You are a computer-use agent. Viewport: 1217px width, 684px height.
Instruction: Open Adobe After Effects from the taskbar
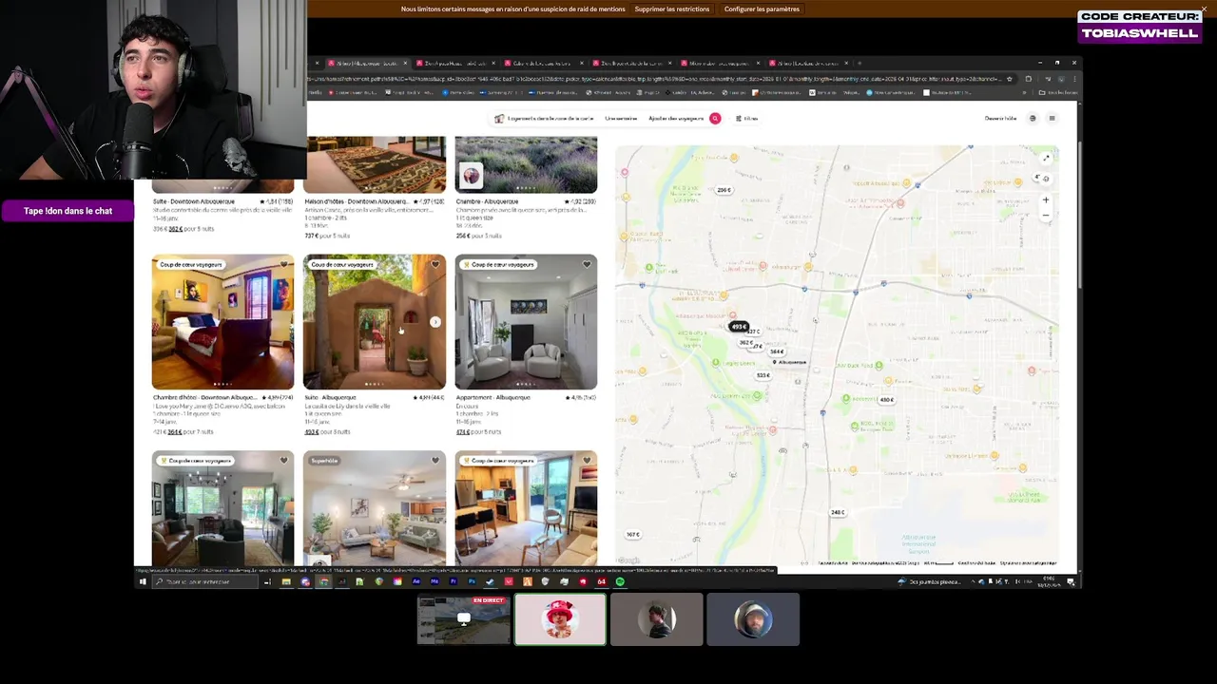coord(415,581)
